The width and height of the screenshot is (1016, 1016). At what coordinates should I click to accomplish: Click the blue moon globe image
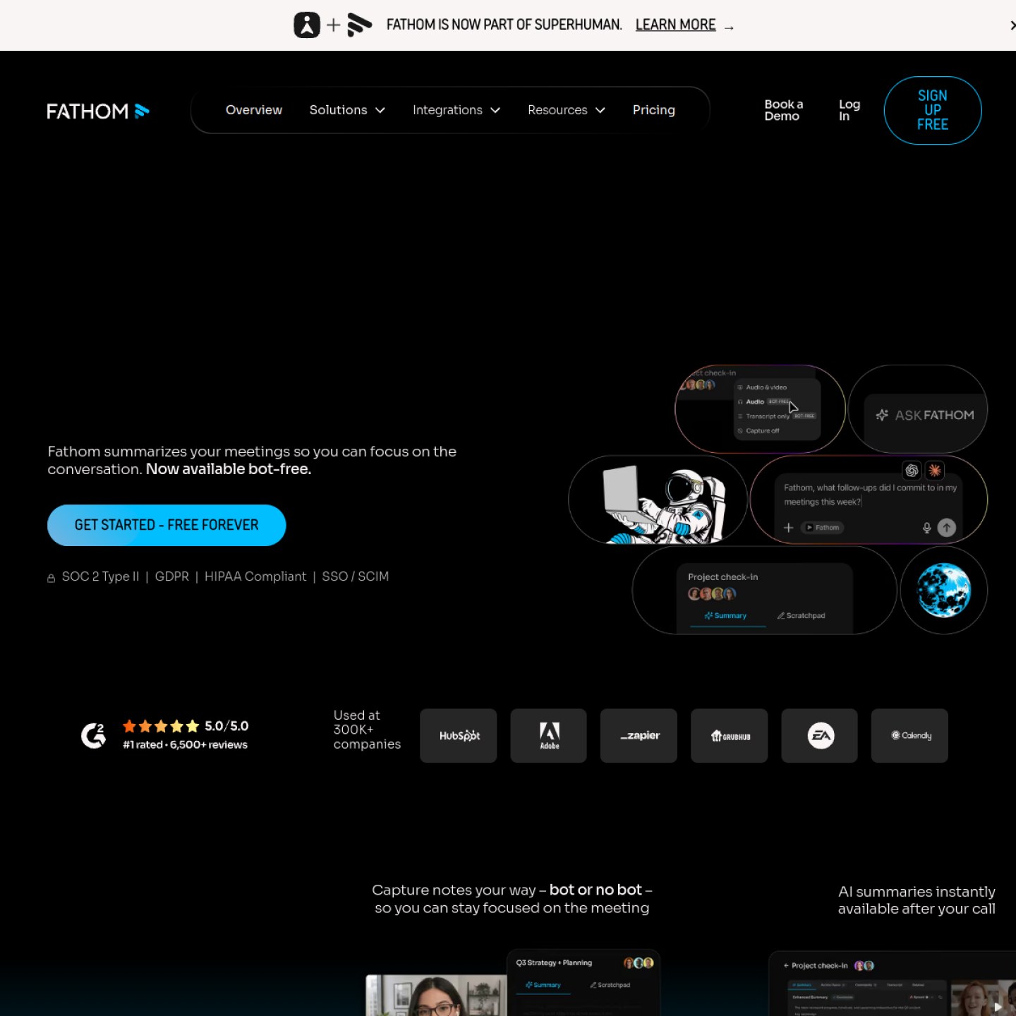[943, 591]
